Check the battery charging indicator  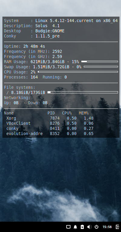click(82, 227)
